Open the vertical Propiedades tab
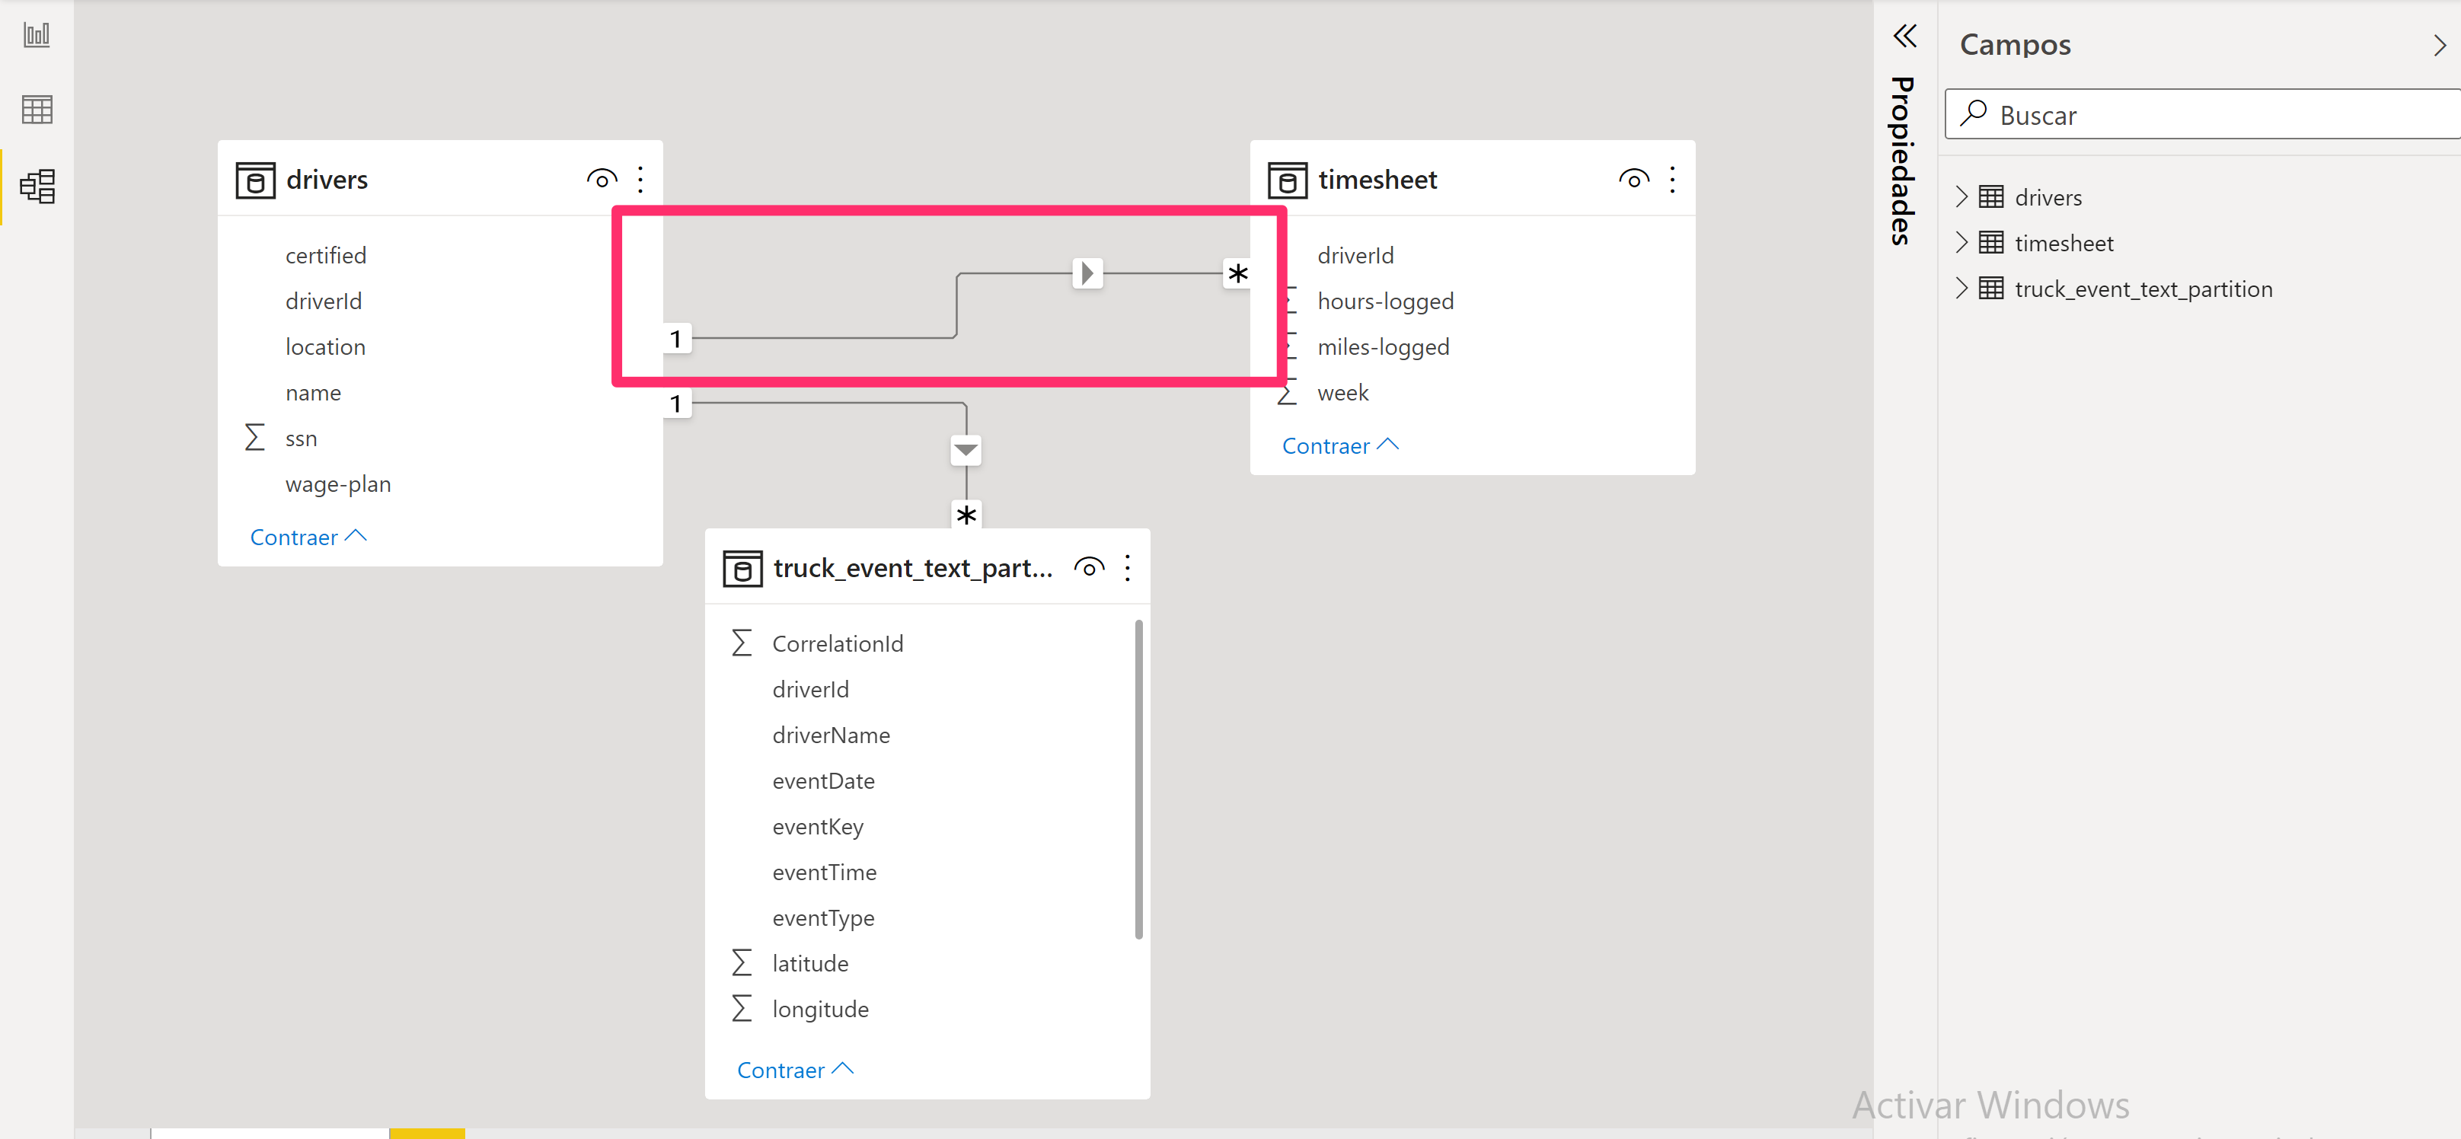Viewport: 2461px width, 1139px height. pos(1903,161)
